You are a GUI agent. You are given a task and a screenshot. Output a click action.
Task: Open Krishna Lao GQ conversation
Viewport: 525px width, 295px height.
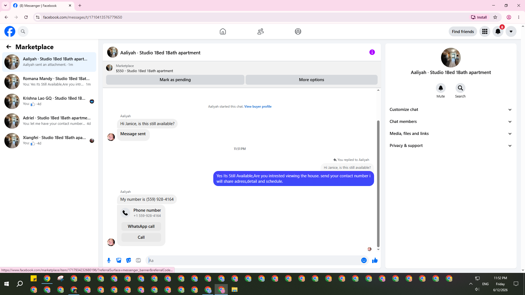click(x=49, y=101)
